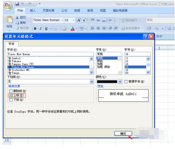Click the Cut scissors icon

click(x=17, y=18)
